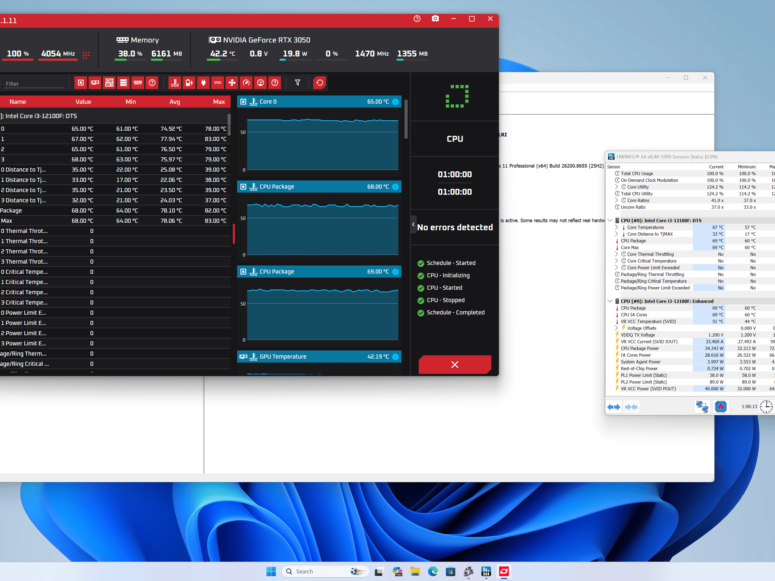
Task: Expand Core Temperatures in HWiNFO
Action: (616, 227)
